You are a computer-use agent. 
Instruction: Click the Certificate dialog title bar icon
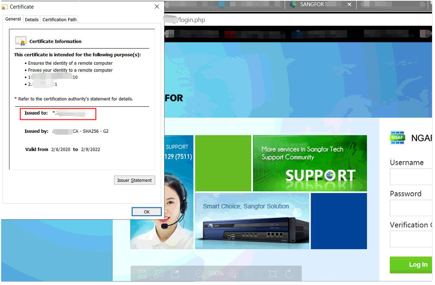[4, 7]
